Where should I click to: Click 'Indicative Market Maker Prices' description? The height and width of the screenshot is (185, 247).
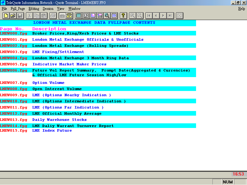[x=69, y=64]
